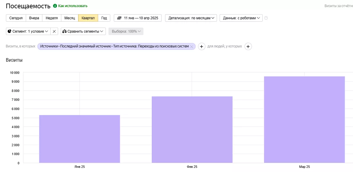Select the Сегодня period
Screen dimensions: 353x172
point(16,18)
